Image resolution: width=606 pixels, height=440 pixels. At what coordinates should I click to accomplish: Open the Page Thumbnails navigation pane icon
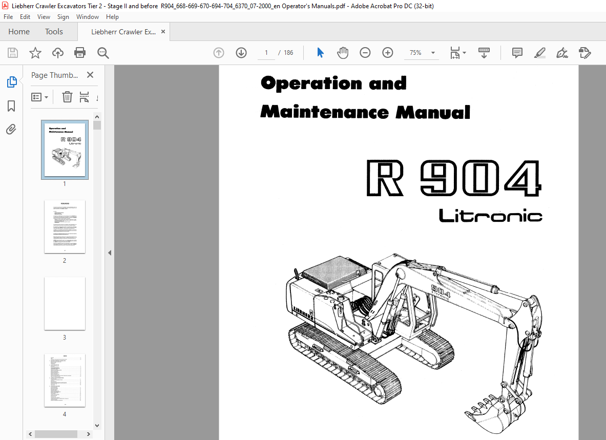[x=12, y=82]
